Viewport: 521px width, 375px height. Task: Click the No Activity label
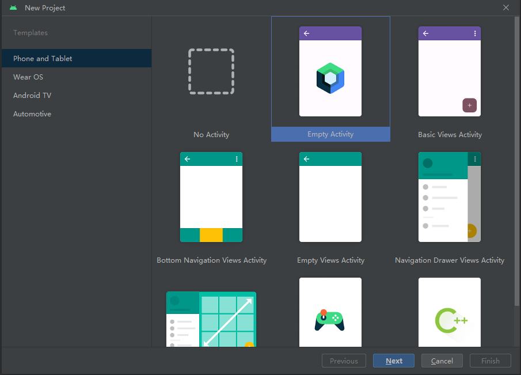211,135
